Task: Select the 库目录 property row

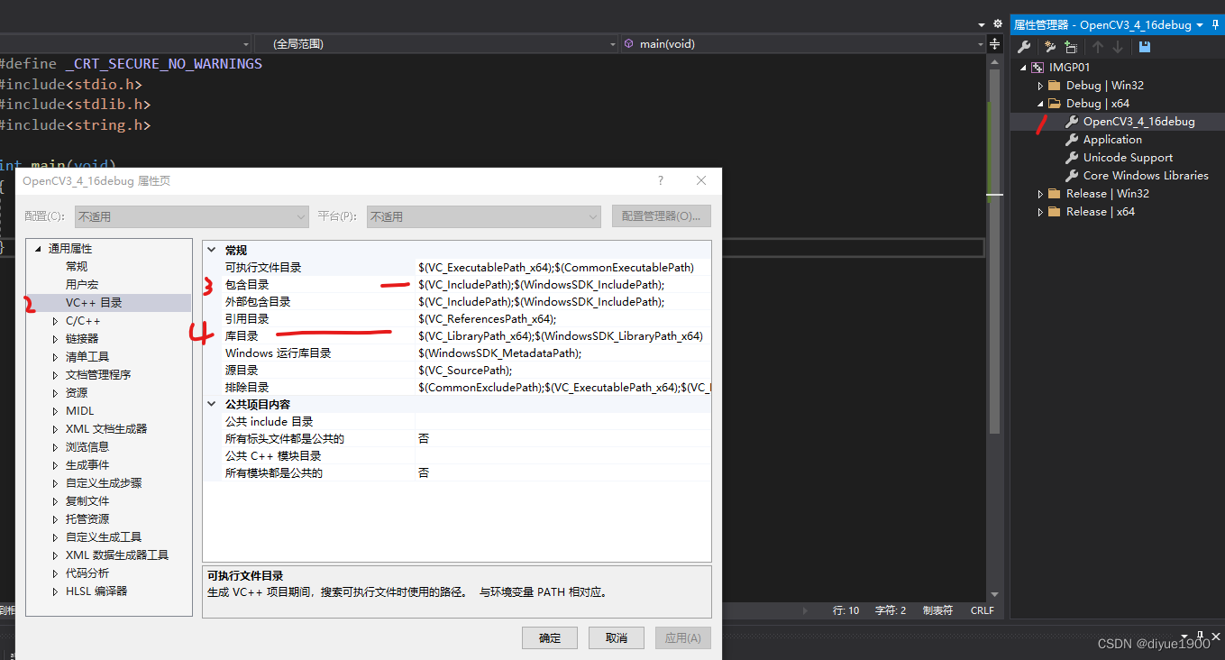Action: pyautogui.click(x=457, y=336)
